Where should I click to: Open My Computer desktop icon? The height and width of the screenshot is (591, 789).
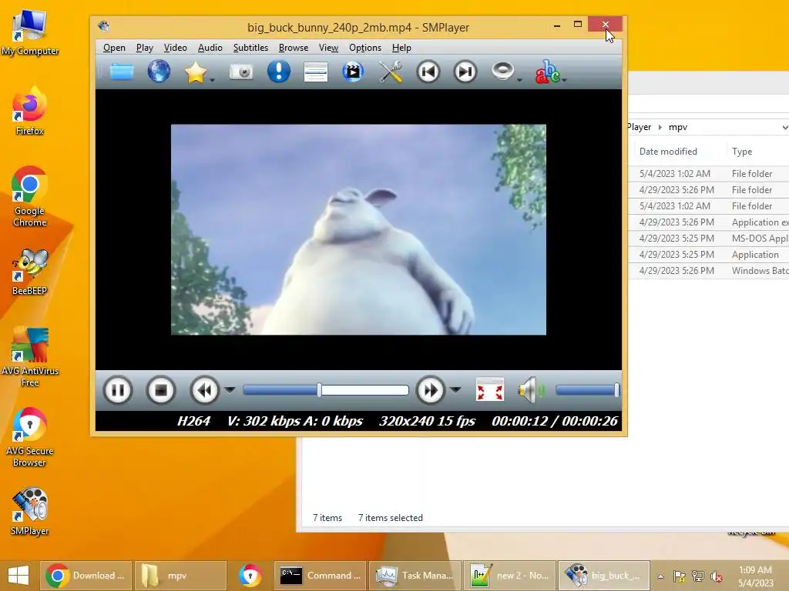(x=30, y=32)
